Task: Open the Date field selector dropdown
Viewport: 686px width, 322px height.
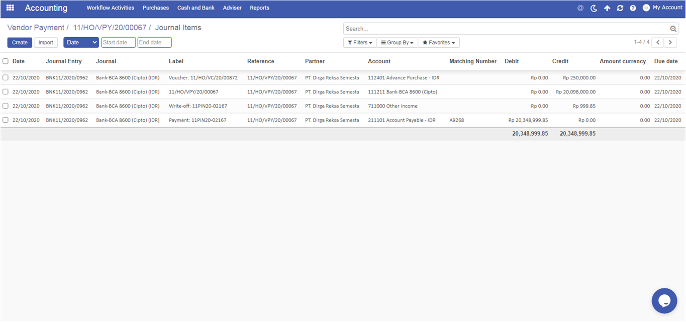Action: [x=81, y=43]
